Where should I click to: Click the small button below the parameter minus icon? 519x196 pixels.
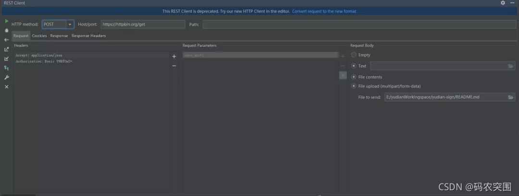(343, 75)
